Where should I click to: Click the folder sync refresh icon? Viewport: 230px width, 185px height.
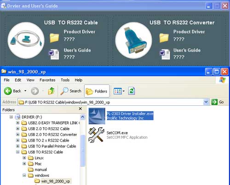pos(132,91)
